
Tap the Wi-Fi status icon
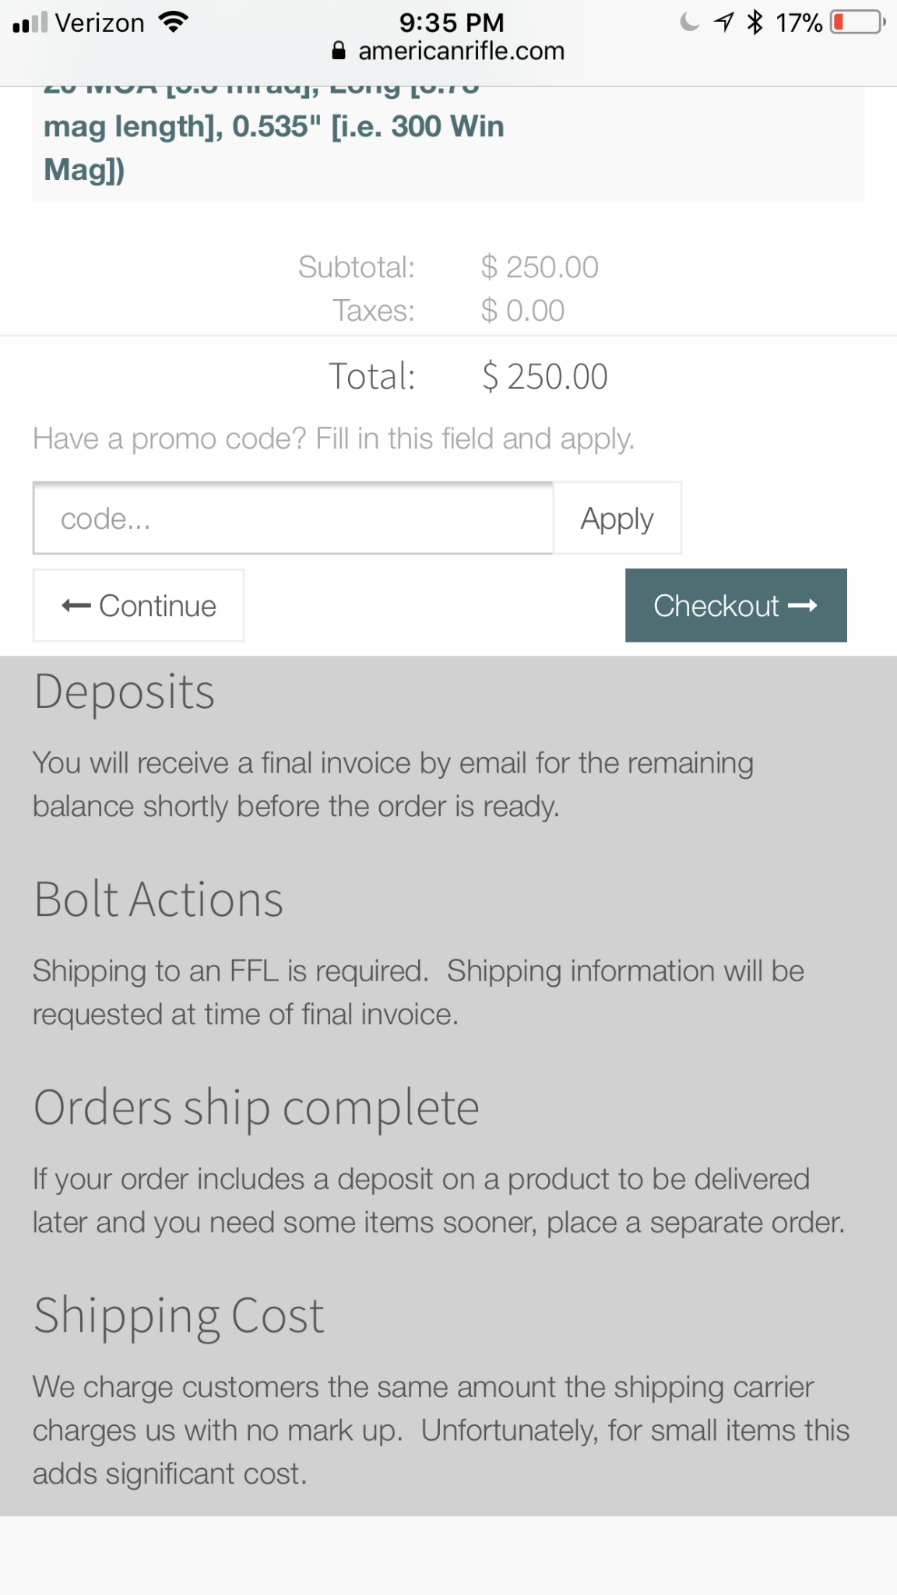point(174,22)
